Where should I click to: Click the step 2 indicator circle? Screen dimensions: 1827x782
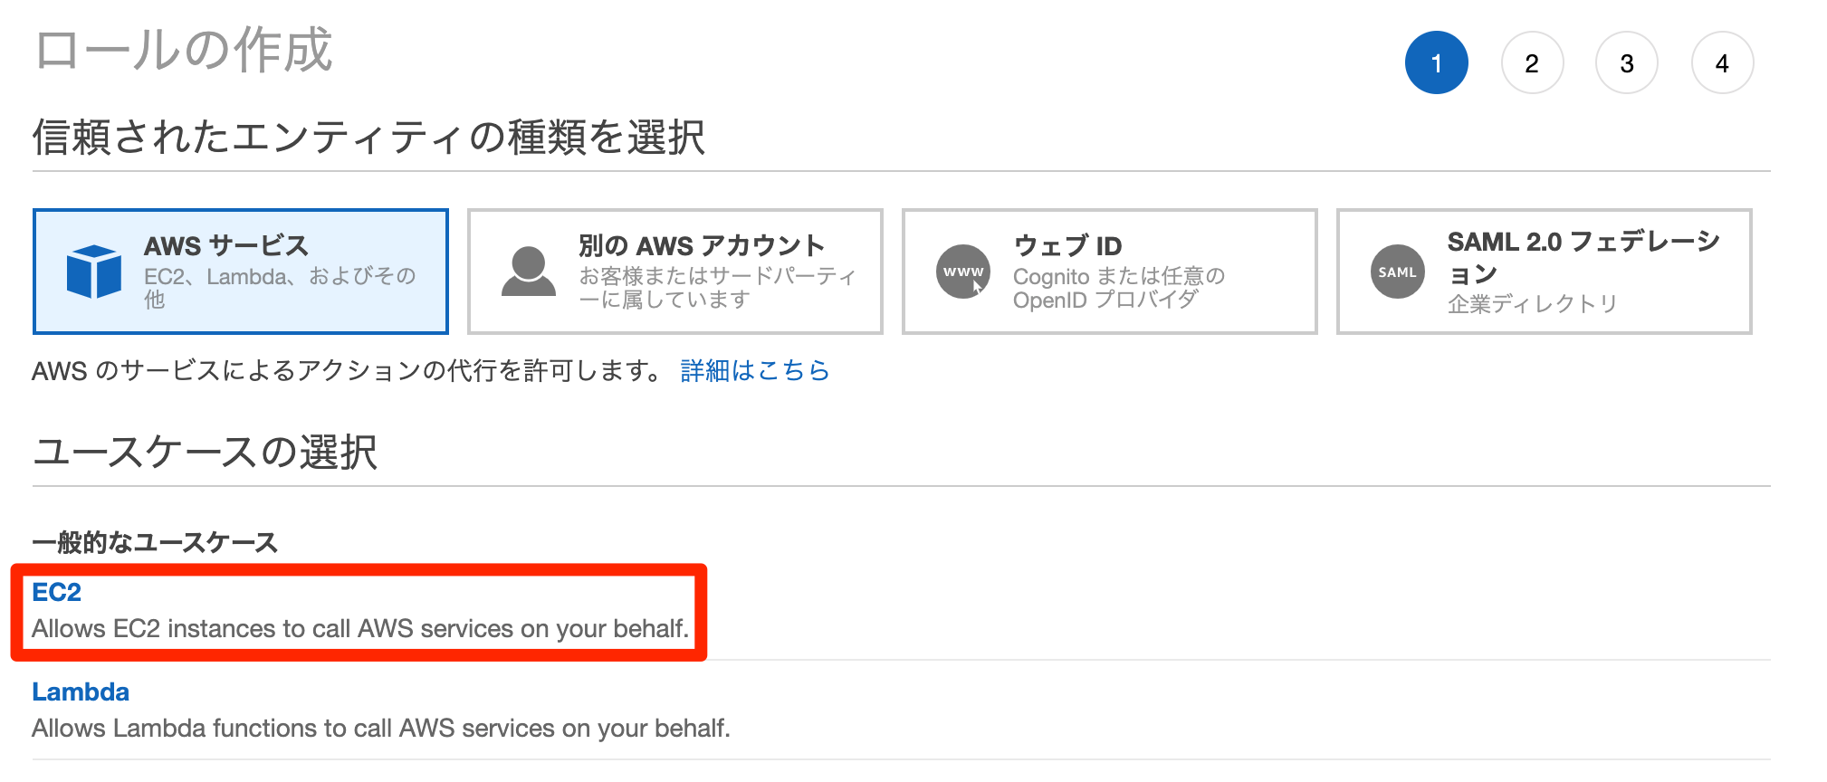(1533, 62)
